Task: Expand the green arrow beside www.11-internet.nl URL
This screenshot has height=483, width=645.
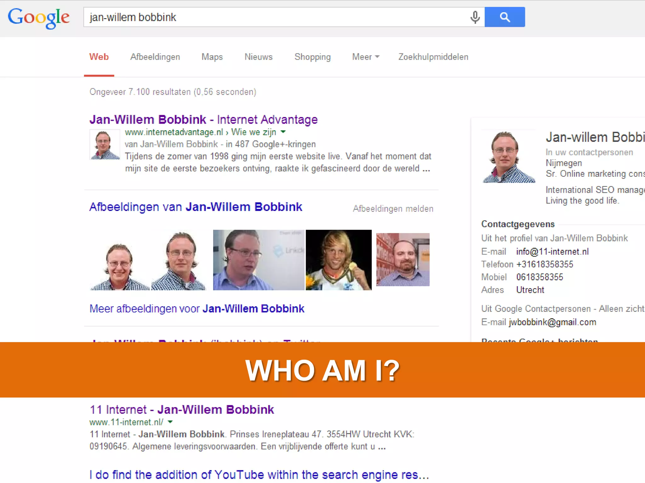Action: 170,422
